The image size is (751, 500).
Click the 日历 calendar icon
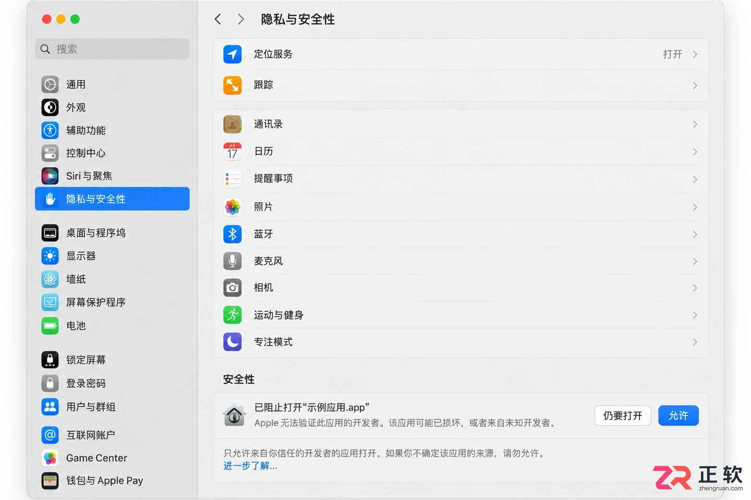tap(232, 152)
